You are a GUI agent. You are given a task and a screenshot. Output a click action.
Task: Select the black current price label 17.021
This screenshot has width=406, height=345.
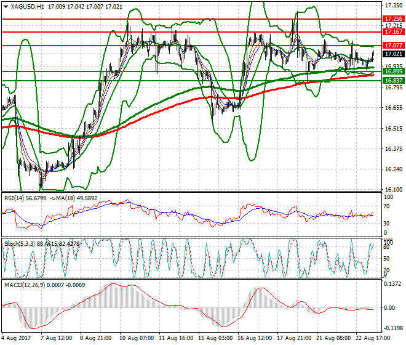[393, 54]
